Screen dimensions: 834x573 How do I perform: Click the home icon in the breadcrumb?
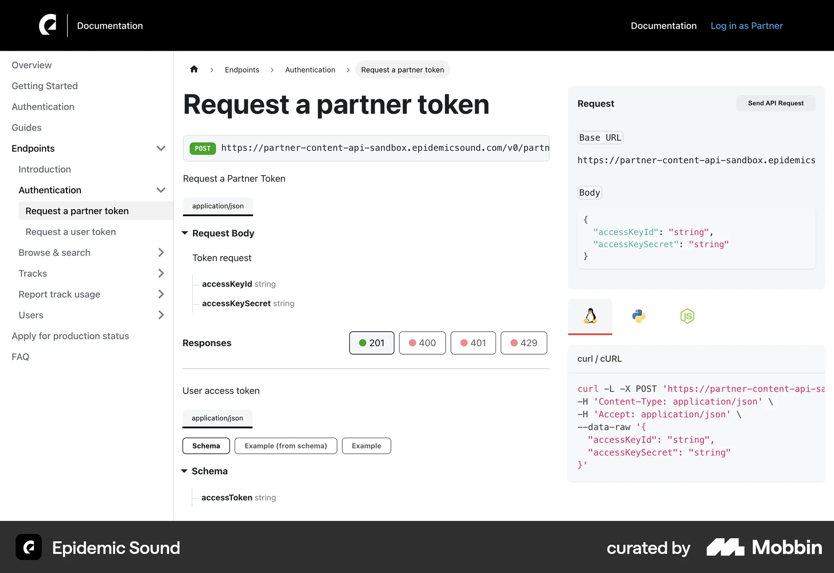tap(194, 69)
